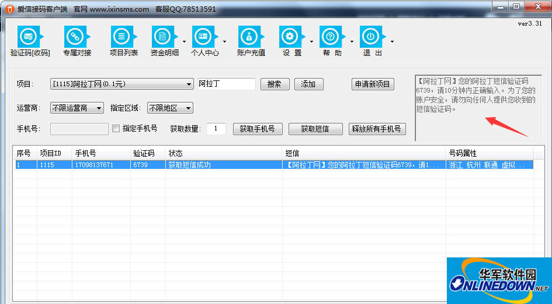This screenshot has width=552, height=304.
Task: Click the 添加 button
Action: (309, 84)
